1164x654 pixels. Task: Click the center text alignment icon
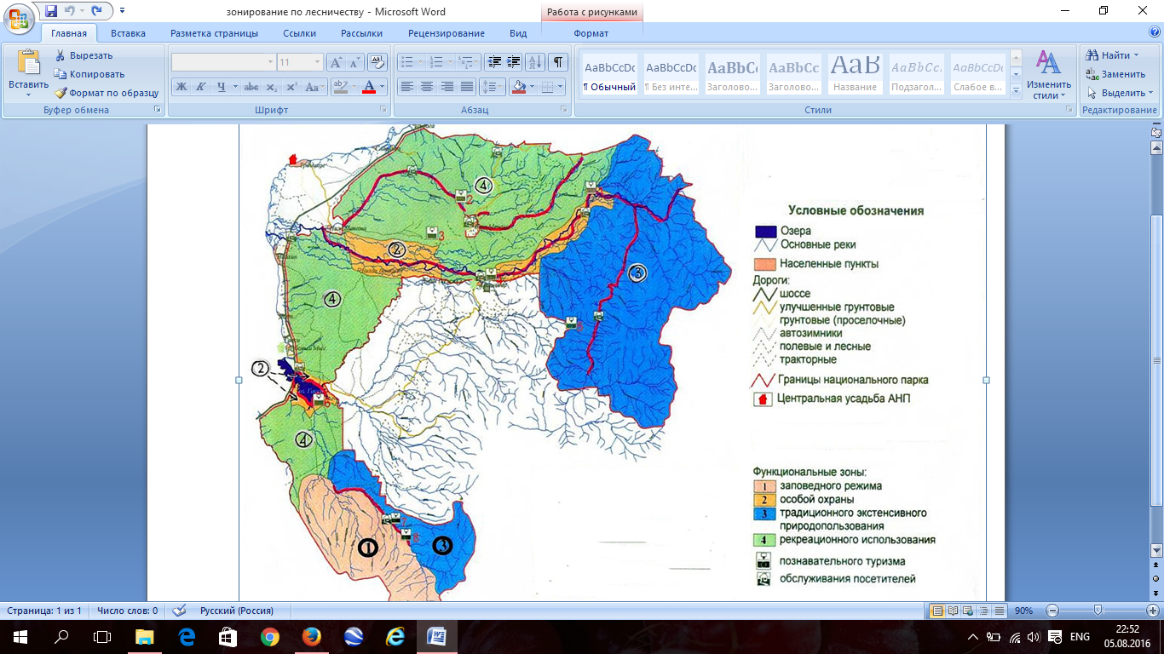point(427,87)
